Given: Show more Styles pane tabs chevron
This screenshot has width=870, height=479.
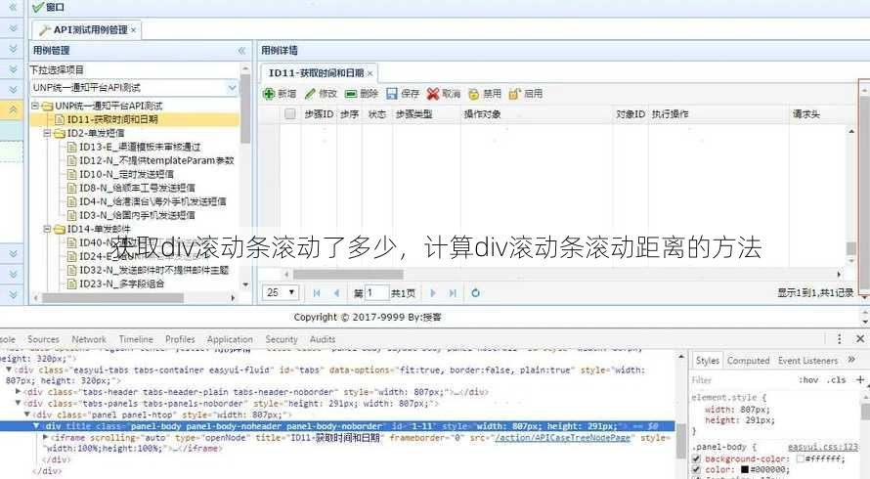Looking at the screenshot, I should pyautogui.click(x=851, y=360).
